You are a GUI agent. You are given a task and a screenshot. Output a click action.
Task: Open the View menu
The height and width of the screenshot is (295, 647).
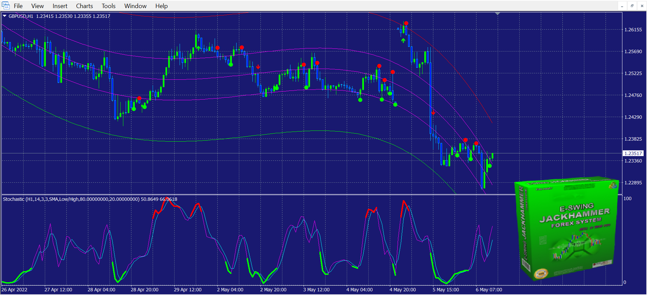pos(37,6)
